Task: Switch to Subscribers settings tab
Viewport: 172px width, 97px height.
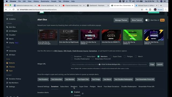Action: point(64,86)
